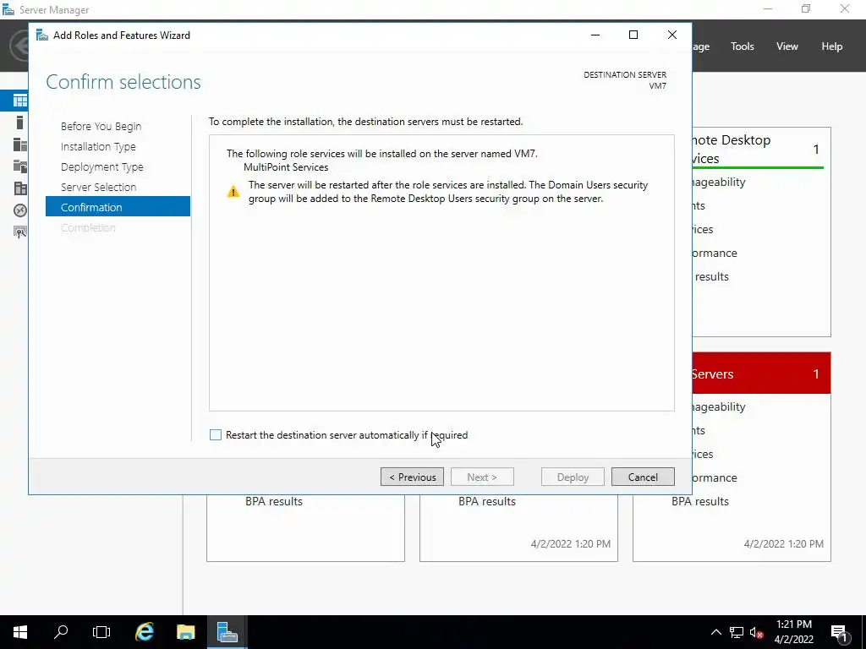The width and height of the screenshot is (866, 649).
Task: Click the Add Roles wizard title icon
Action: pos(42,35)
